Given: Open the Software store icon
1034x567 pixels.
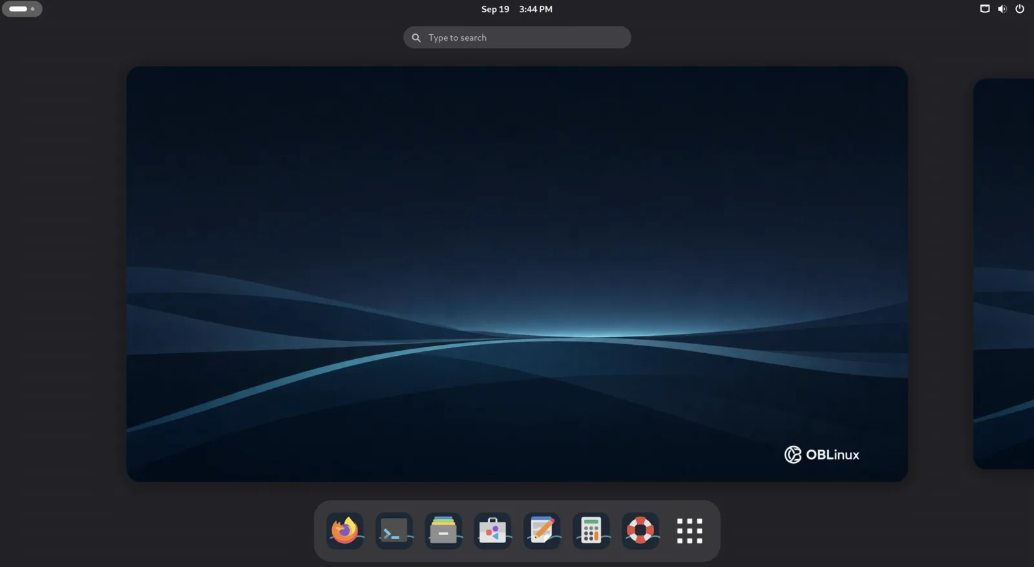Looking at the screenshot, I should (492, 531).
